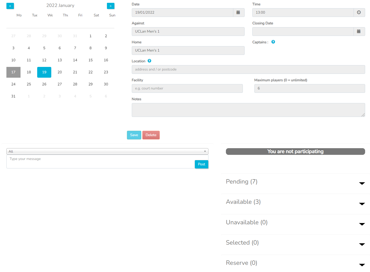Click into the Date input field

pos(182,13)
